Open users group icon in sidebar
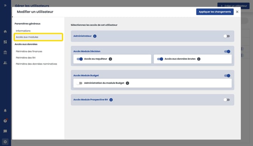Image resolution: width=253 pixels, height=146 pixels. coord(5,63)
